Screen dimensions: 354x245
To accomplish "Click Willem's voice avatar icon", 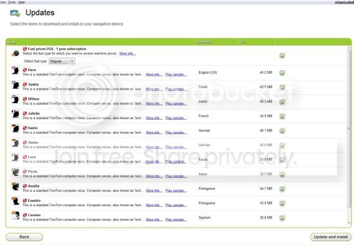I will [x=15, y=99].
